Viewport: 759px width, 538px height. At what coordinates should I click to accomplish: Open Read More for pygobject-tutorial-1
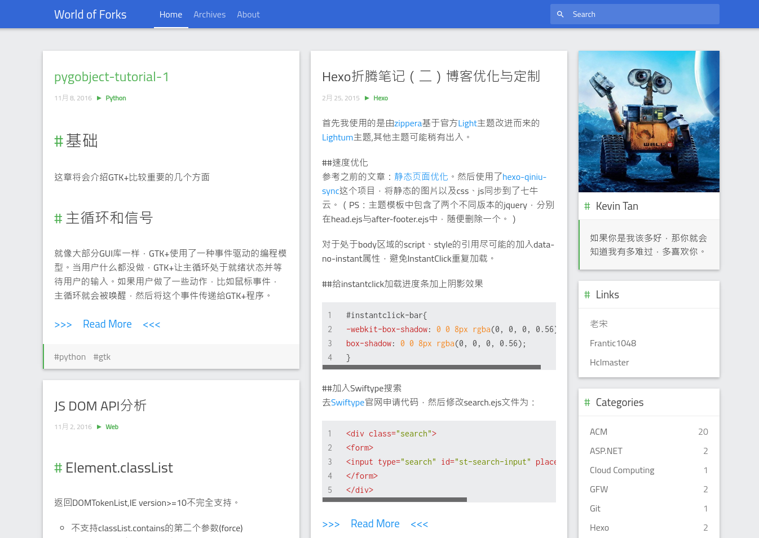(107, 324)
